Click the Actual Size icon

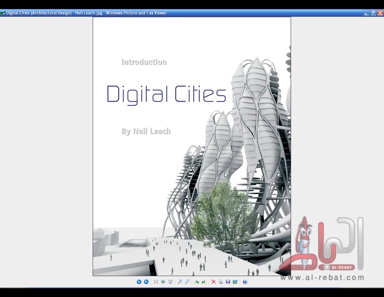click(163, 282)
